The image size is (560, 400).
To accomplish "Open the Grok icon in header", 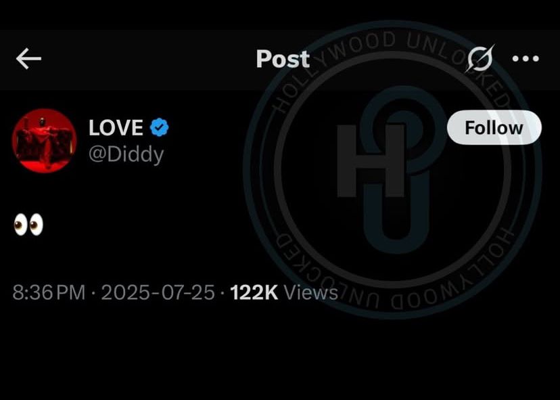I will click(480, 58).
